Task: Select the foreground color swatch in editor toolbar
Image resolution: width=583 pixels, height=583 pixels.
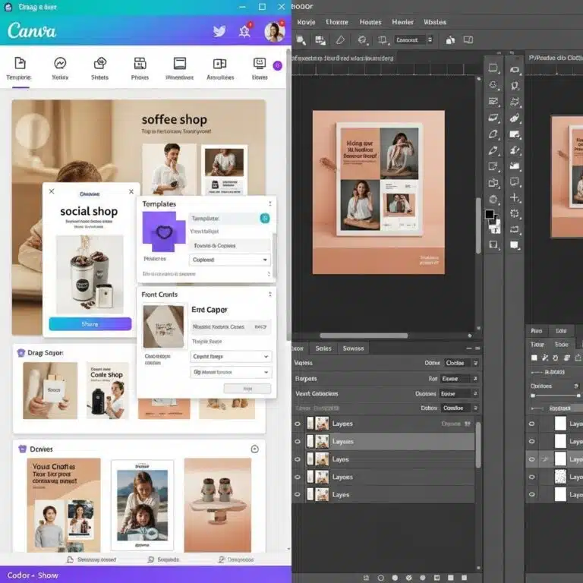Action: [x=490, y=214]
